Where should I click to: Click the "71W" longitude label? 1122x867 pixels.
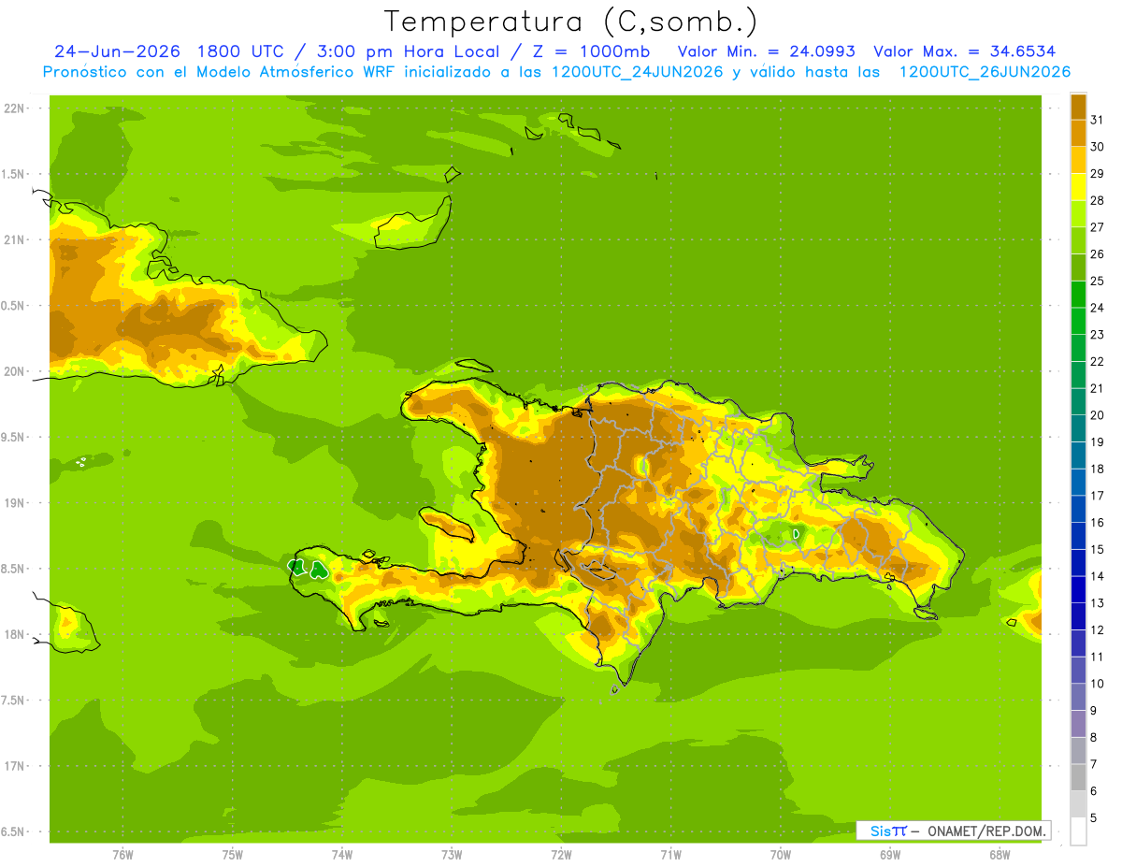(670, 854)
